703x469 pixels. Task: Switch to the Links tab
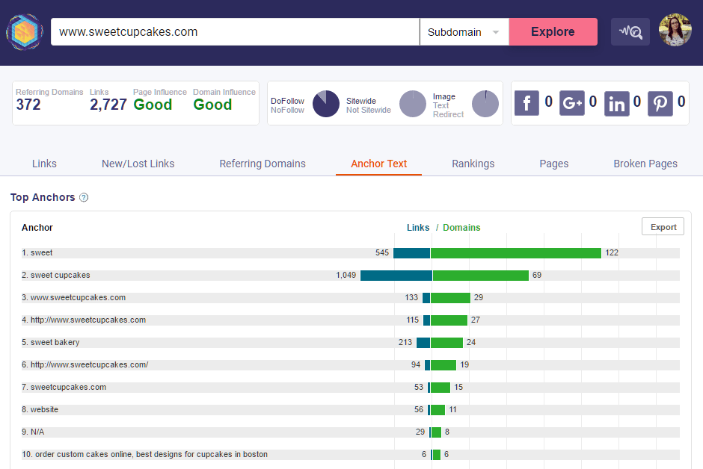44,164
